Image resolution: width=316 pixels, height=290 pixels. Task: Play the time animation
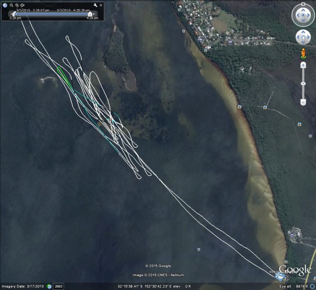click(23, 5)
